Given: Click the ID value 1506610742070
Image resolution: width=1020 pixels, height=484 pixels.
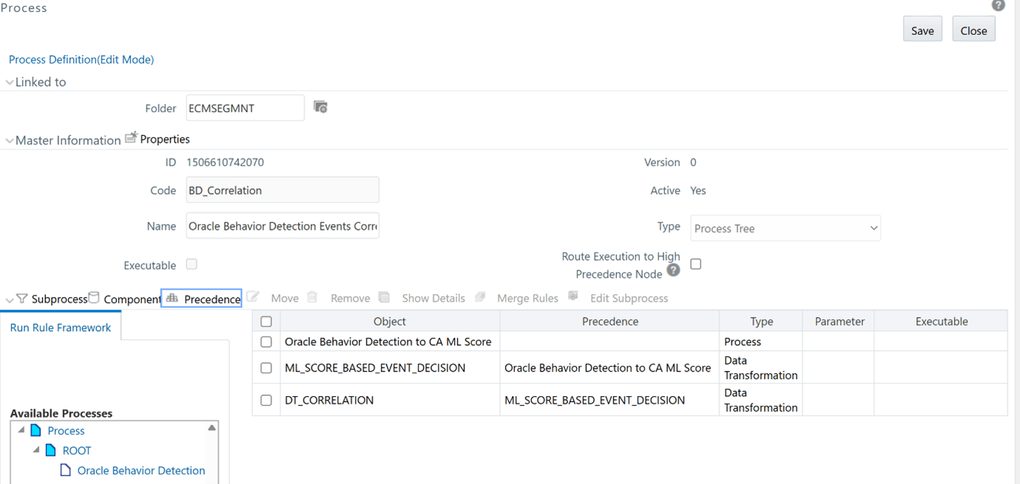Looking at the screenshot, I should (x=225, y=162).
